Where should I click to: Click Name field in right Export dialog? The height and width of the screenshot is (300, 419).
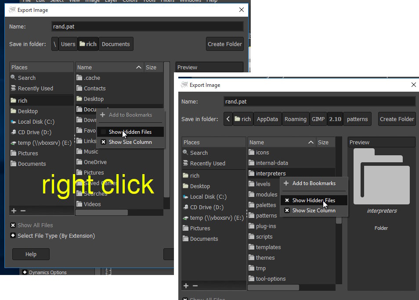[x=319, y=101]
